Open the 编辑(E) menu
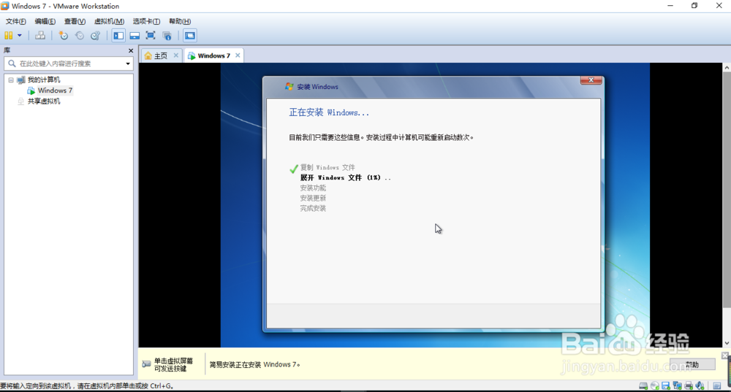 click(x=45, y=21)
